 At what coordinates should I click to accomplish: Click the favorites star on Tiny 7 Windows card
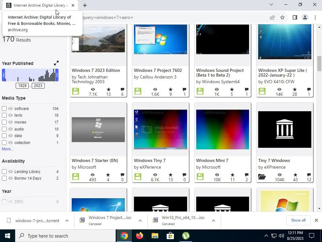pos(295,175)
